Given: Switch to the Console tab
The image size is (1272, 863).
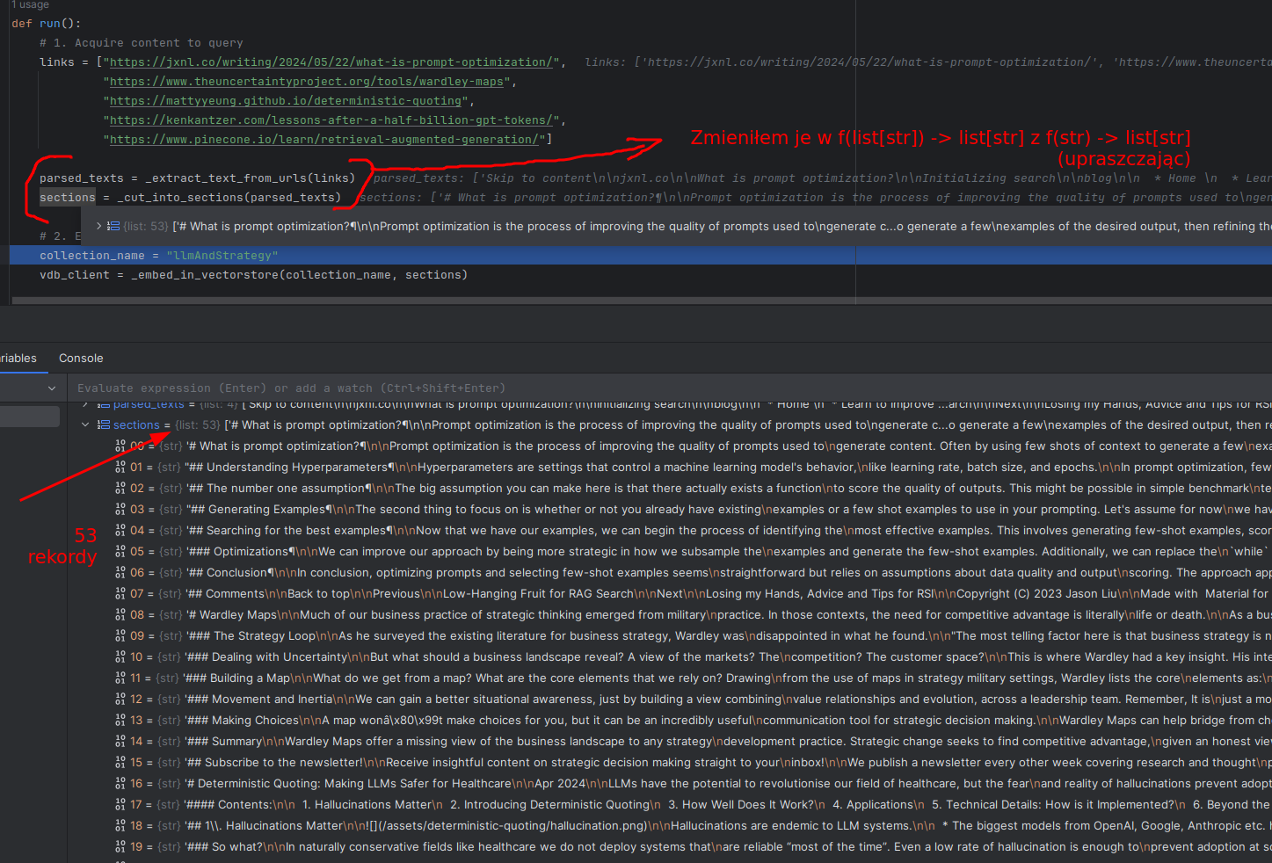Looking at the screenshot, I should point(81,359).
